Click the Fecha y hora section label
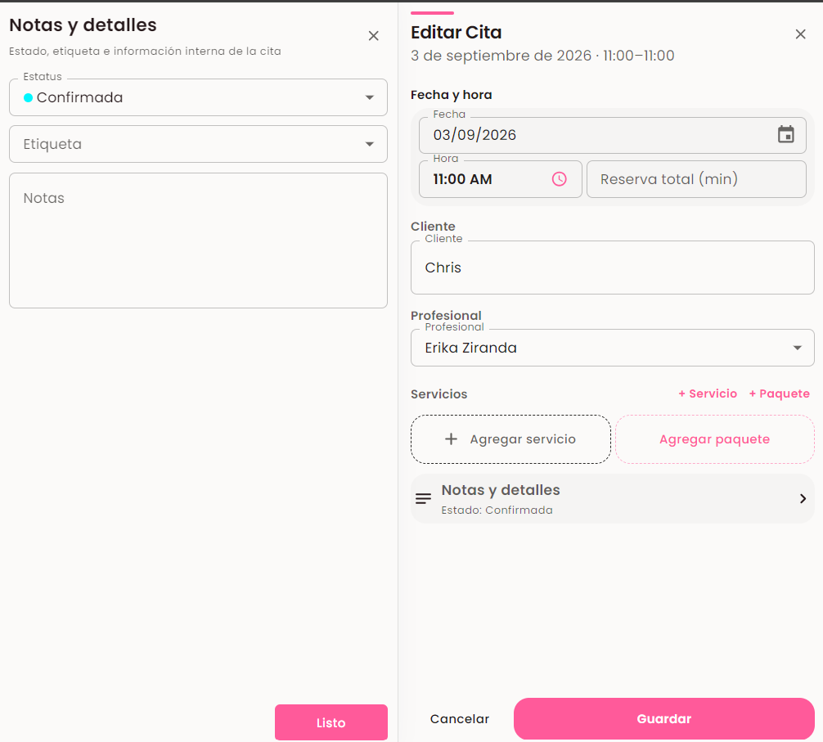This screenshot has width=823, height=742. tap(452, 95)
